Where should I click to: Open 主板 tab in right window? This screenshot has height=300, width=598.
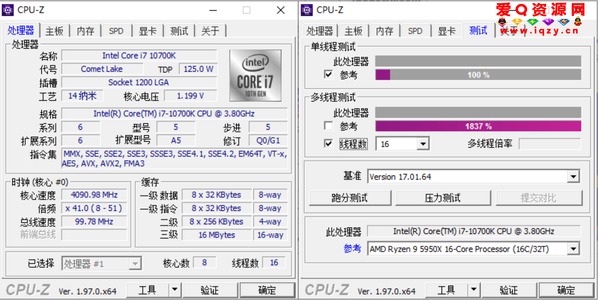354,31
